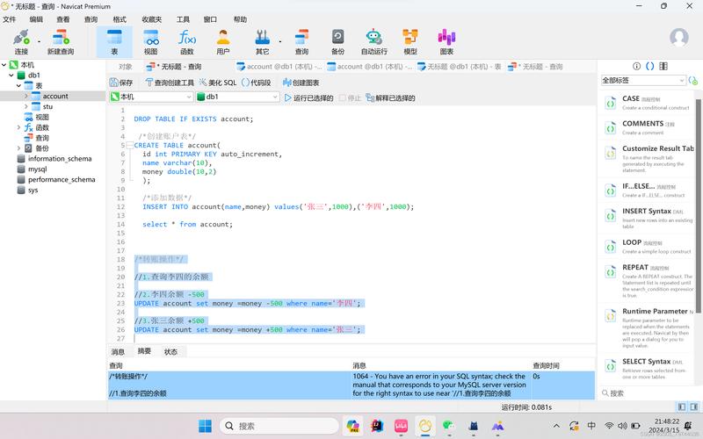
Task: Click the 代码段 (Code Snippet) button
Action: click(x=256, y=83)
